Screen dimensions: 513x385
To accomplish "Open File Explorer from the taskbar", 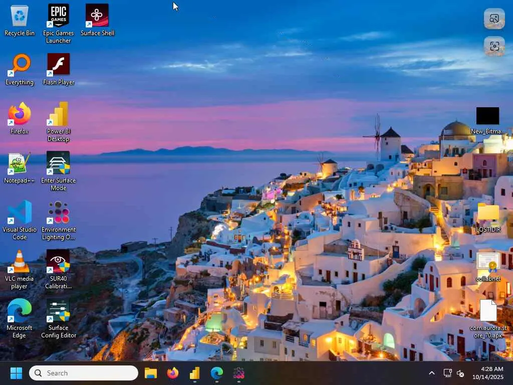I will pyautogui.click(x=151, y=373).
